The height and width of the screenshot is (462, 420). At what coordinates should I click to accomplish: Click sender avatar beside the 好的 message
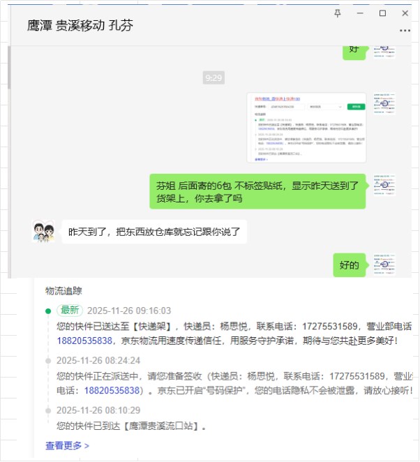(x=384, y=264)
